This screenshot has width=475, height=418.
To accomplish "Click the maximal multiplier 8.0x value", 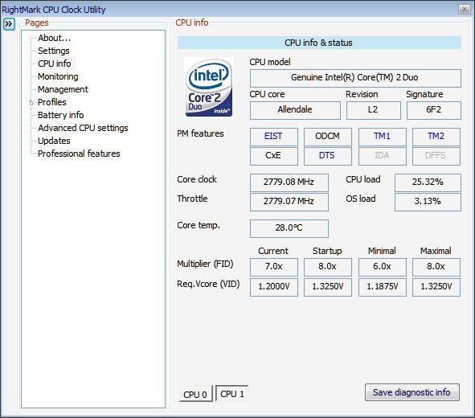I will pyautogui.click(x=436, y=267).
